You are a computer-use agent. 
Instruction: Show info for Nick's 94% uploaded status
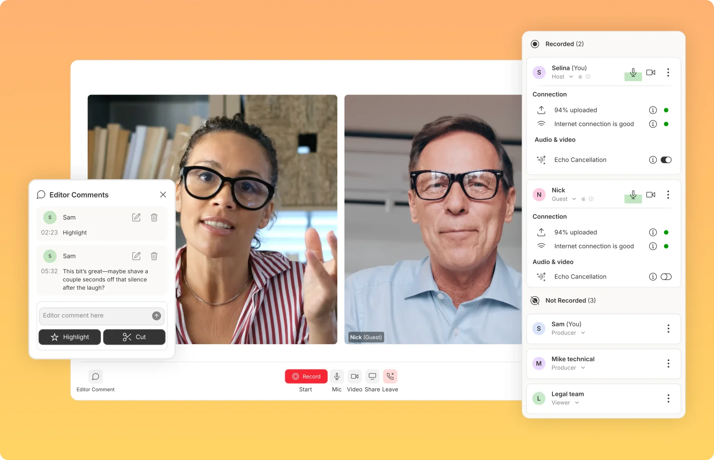653,232
